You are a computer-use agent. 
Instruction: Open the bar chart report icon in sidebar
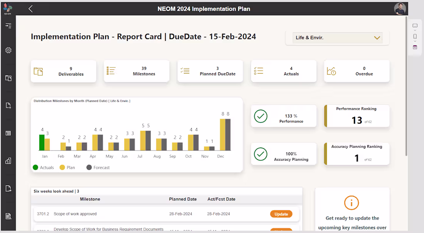point(8,161)
